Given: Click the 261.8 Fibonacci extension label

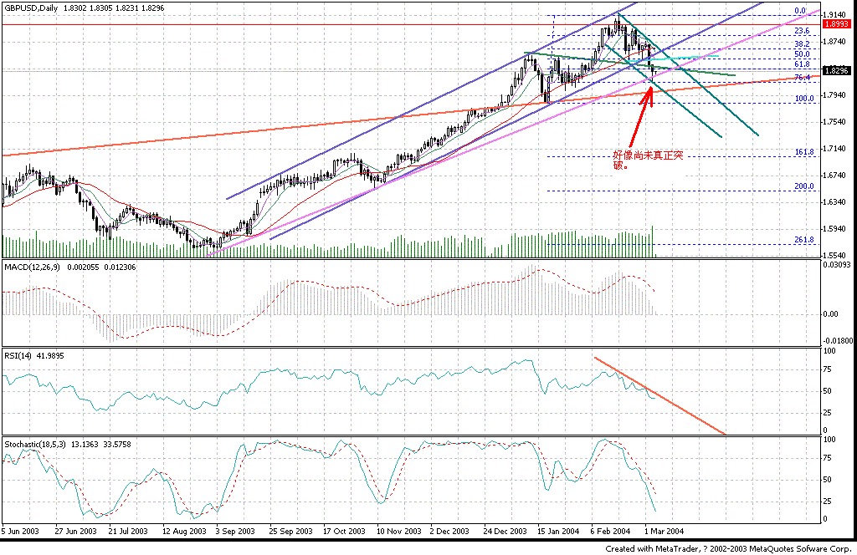Looking at the screenshot, I should pyautogui.click(x=804, y=240).
